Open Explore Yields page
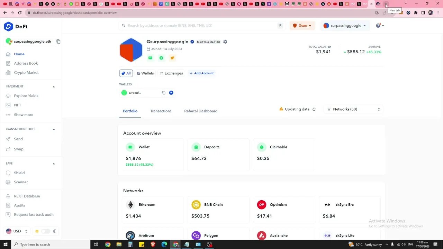Viewport: 443px width, 249px height. (26, 96)
